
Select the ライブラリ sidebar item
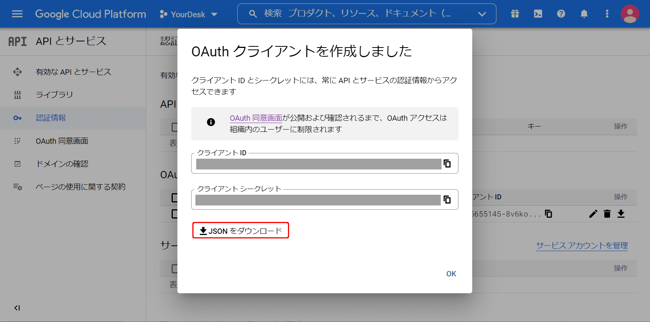pos(73,95)
